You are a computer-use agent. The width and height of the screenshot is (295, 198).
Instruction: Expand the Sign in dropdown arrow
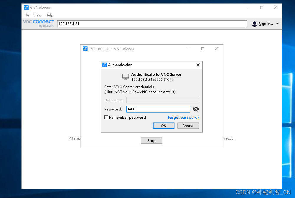(x=278, y=24)
